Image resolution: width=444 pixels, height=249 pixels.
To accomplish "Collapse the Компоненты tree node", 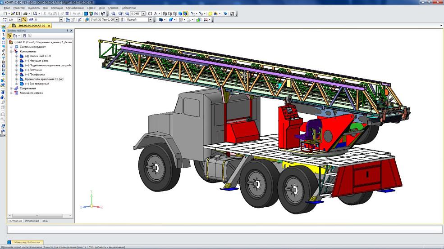I will coord(11,51).
